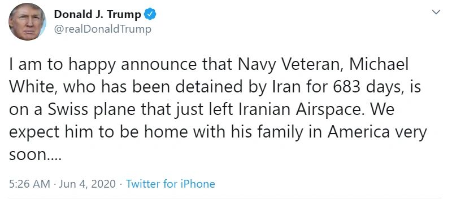Image resolution: width=452 pixels, height=204 pixels.
Task: Click the Jun 4, 2020 date
Action: pyautogui.click(x=88, y=184)
